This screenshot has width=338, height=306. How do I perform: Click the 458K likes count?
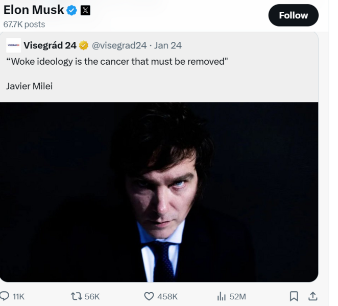(x=167, y=296)
